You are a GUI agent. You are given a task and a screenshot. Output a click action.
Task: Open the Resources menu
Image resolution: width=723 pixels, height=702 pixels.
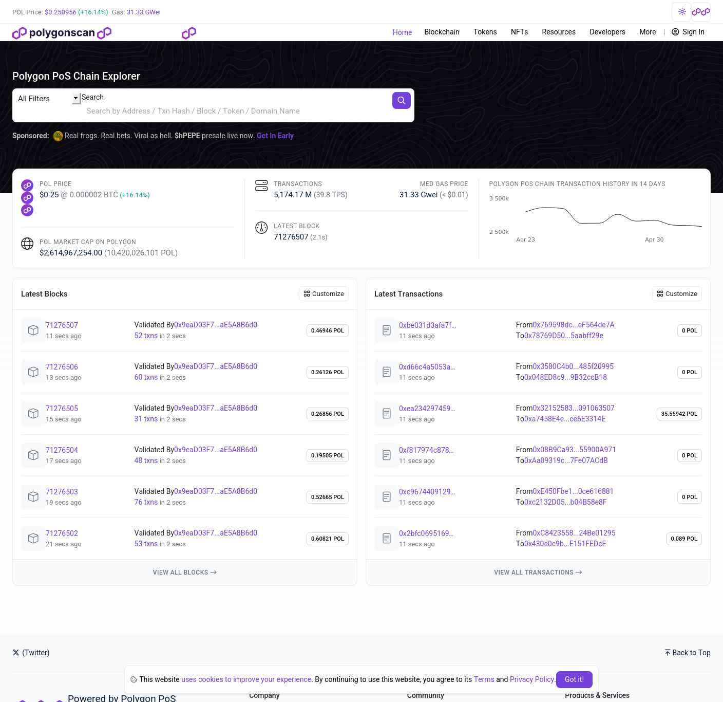(x=559, y=32)
